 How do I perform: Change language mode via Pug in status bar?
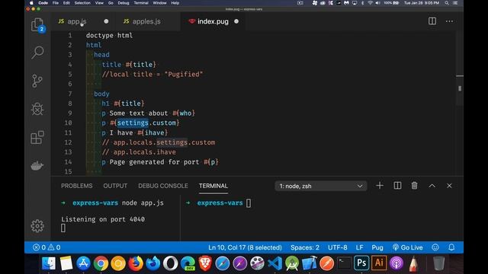pos(377,247)
